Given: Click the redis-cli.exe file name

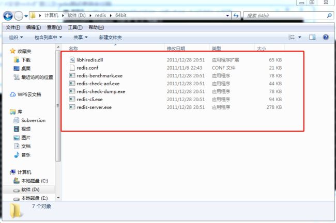Looking at the screenshot, I should tap(89, 99).
